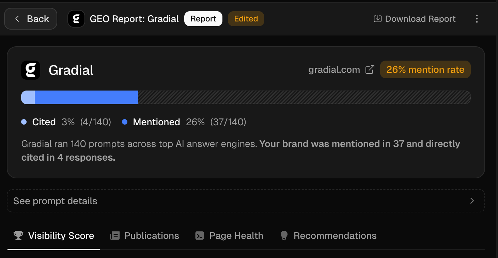Viewport: 498px width, 258px height.
Task: Click the 26% mention rate badge
Action: coord(425,69)
